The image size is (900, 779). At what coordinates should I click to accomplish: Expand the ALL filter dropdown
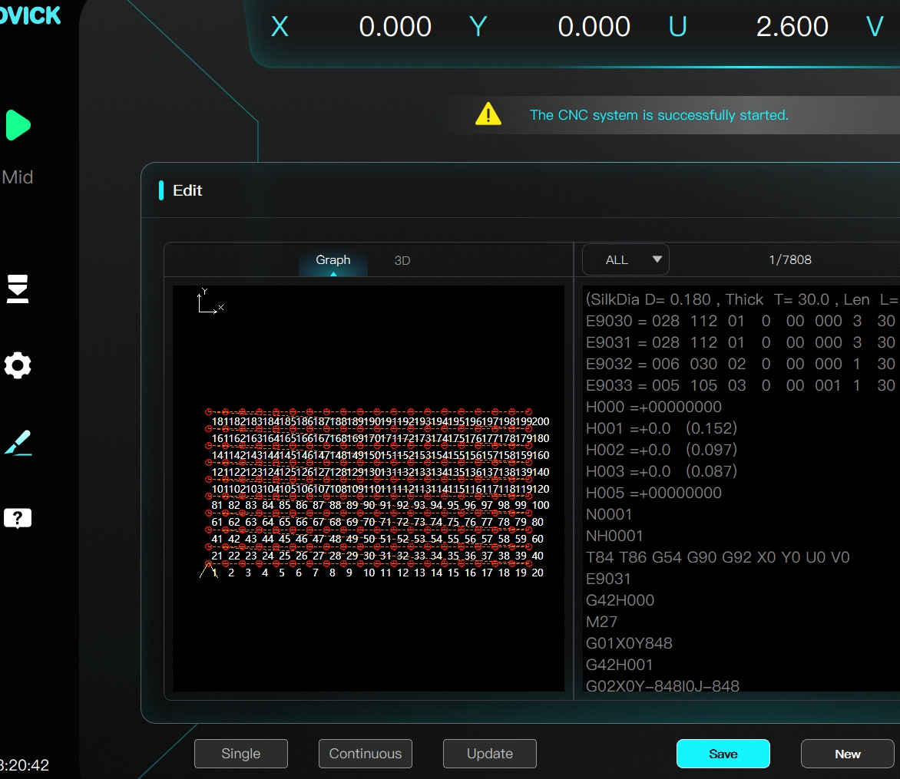click(x=626, y=259)
